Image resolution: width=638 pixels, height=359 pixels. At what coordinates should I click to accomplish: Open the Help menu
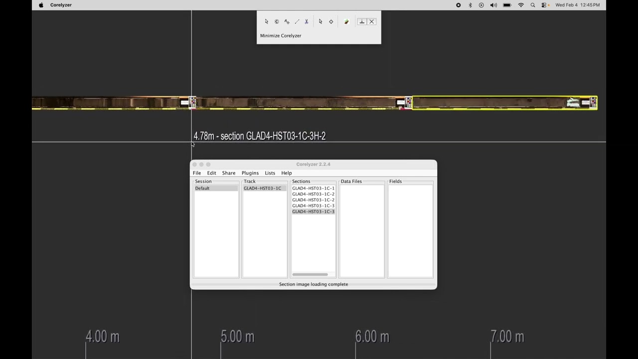[287, 173]
